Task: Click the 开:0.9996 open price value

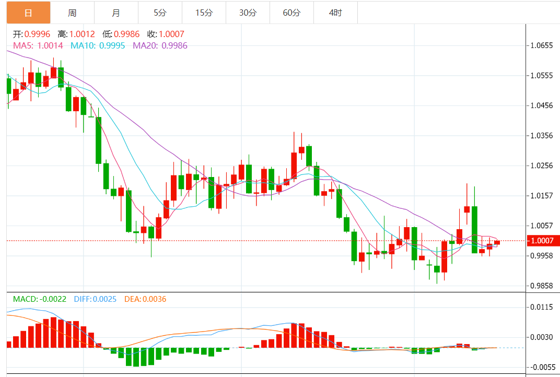Action: point(31,34)
